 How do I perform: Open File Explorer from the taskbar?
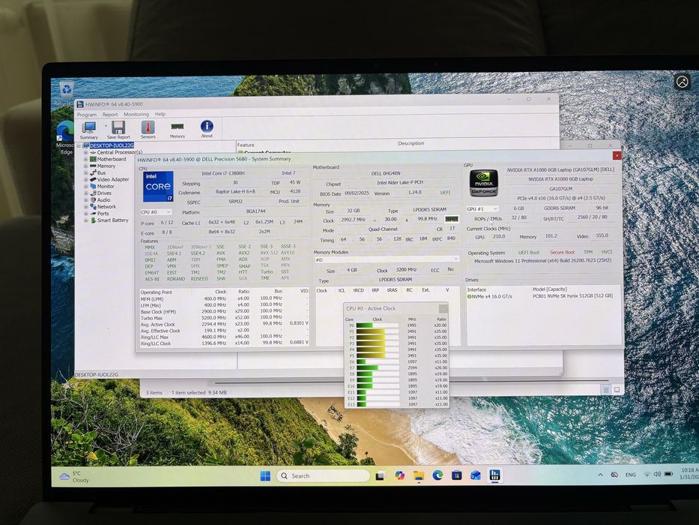tap(419, 476)
